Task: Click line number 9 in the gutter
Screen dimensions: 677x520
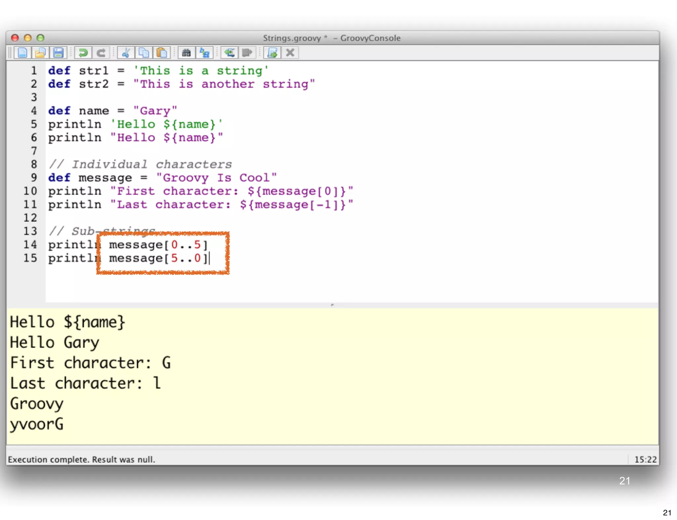Action: 34,178
